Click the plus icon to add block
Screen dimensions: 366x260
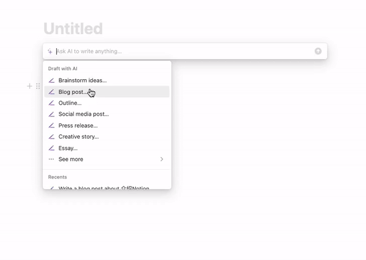[x=29, y=86]
